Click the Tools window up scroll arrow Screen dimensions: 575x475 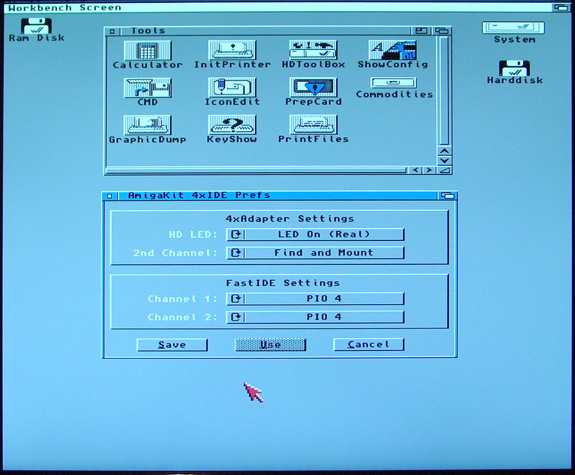[444, 151]
